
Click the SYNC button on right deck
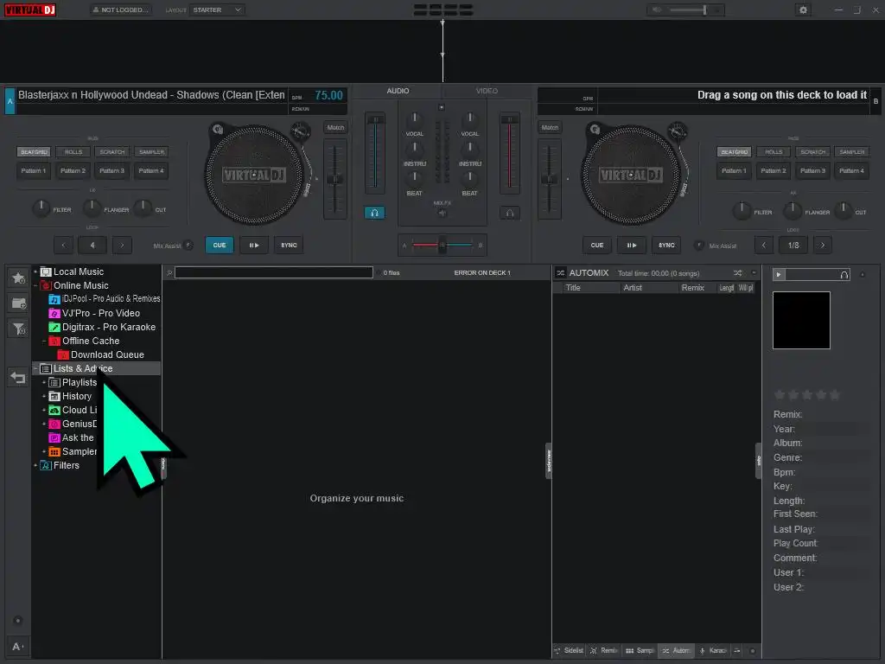tap(666, 245)
